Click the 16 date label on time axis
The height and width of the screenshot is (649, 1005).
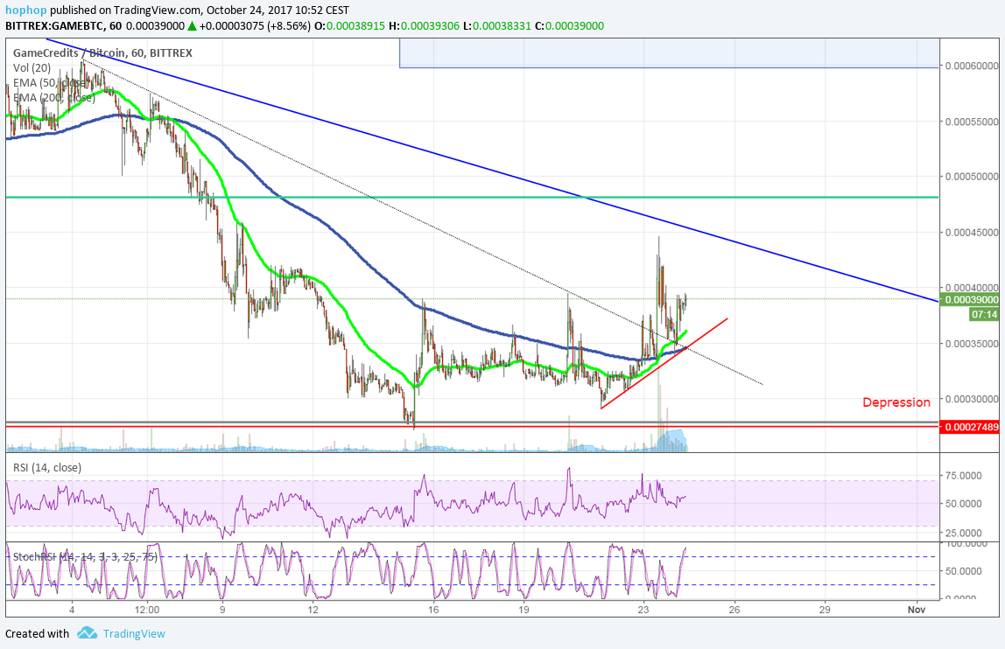[x=433, y=610]
